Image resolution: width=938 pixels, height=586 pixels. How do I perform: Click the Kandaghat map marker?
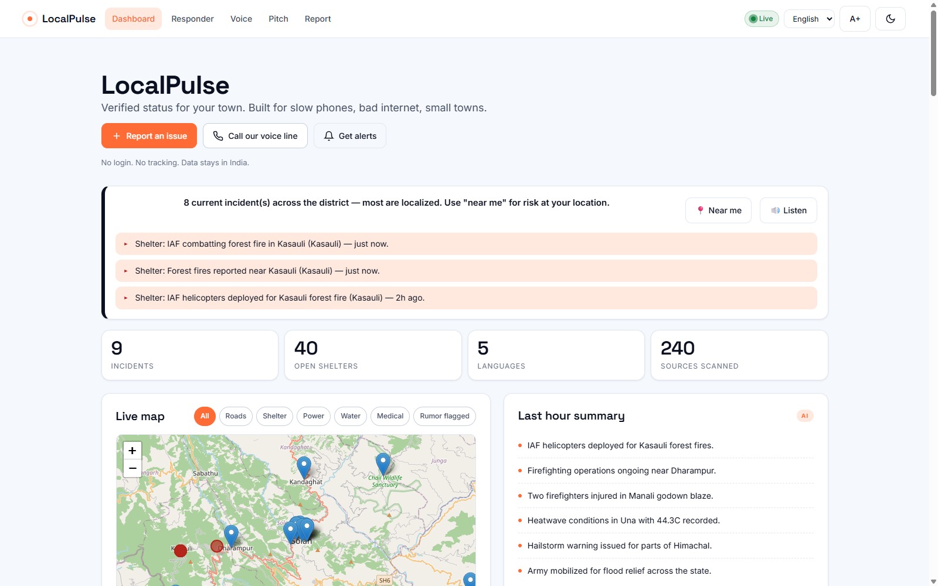(304, 467)
